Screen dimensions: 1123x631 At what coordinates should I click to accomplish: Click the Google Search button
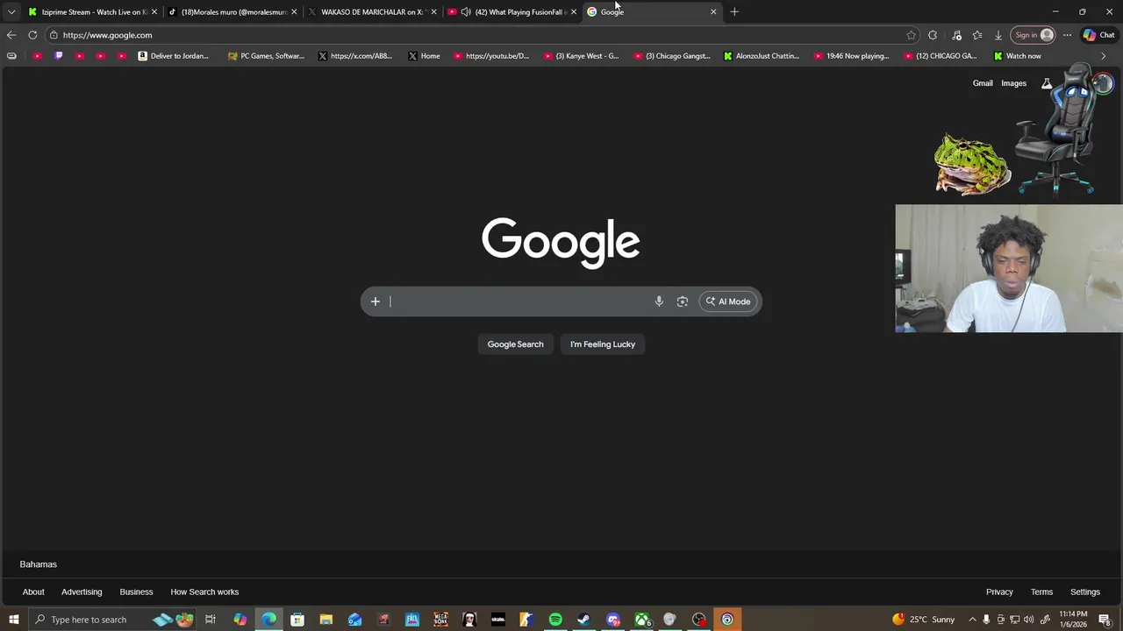point(515,344)
